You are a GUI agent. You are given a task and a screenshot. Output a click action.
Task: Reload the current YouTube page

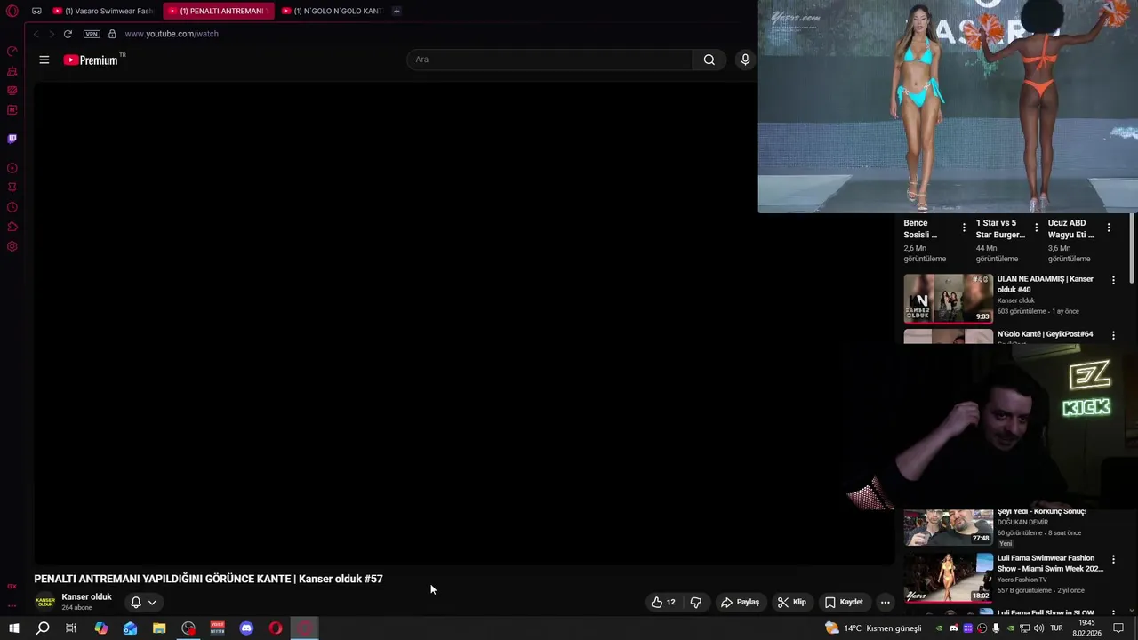coord(68,34)
